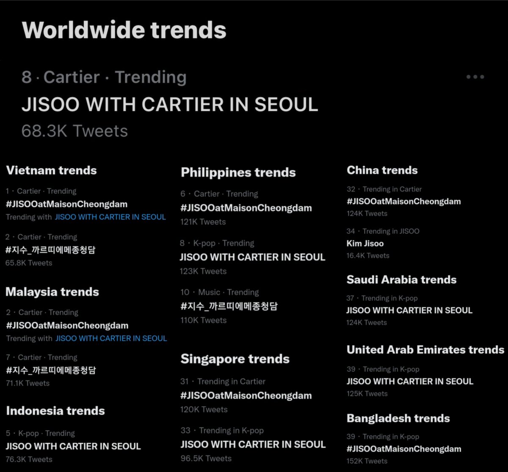Screen dimensions: 508x472
Task: Click "34 · Trending in JISOO" label
Action: click(383, 231)
